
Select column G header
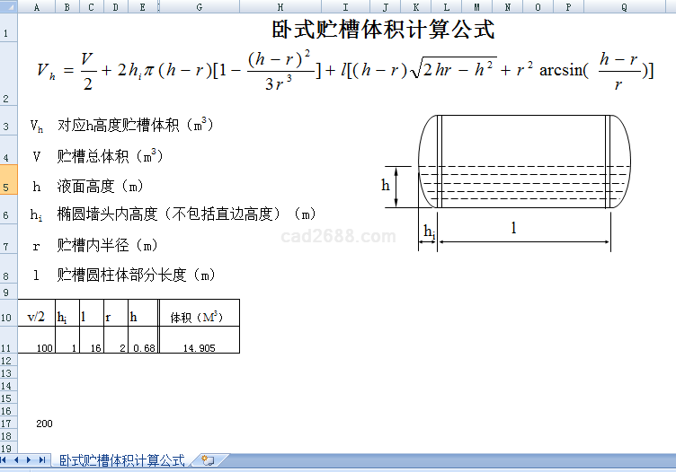coord(199,6)
